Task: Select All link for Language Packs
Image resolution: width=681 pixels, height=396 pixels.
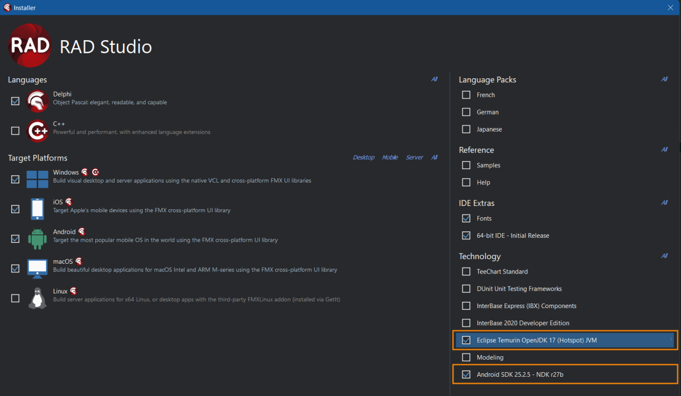Action: [664, 79]
